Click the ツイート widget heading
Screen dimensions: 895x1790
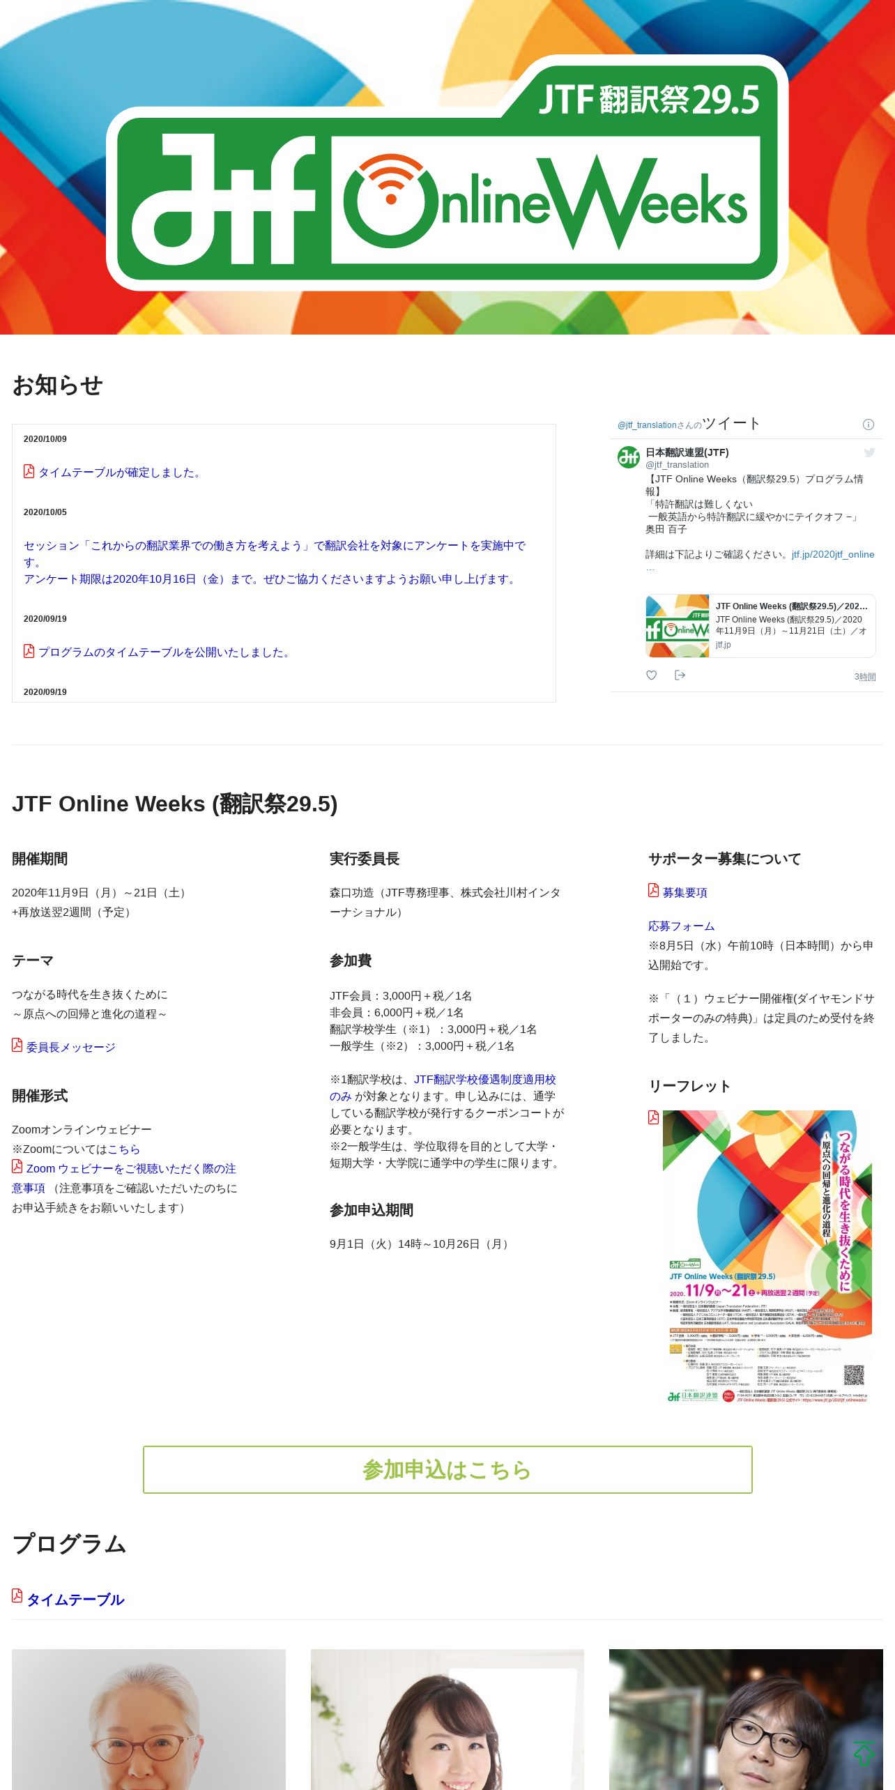731,423
